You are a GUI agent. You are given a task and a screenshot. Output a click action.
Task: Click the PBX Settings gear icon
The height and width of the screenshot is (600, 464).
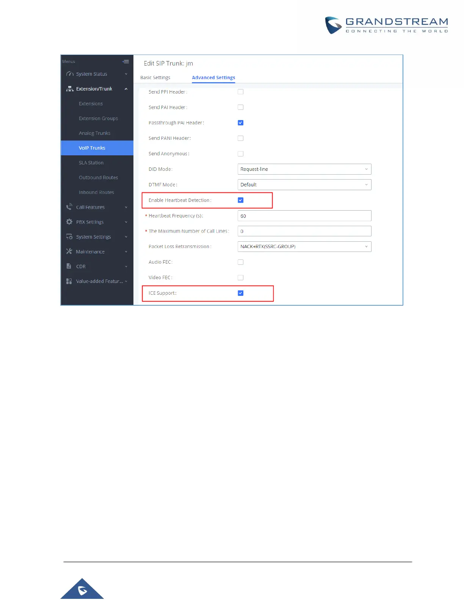point(69,222)
